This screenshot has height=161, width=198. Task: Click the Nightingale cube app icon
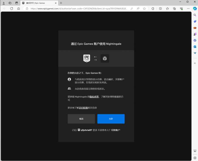(105, 58)
